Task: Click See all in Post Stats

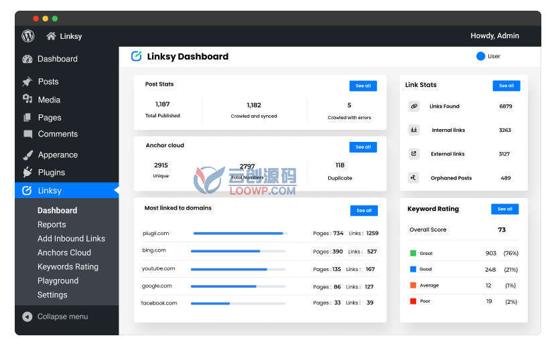Action: coord(363,86)
